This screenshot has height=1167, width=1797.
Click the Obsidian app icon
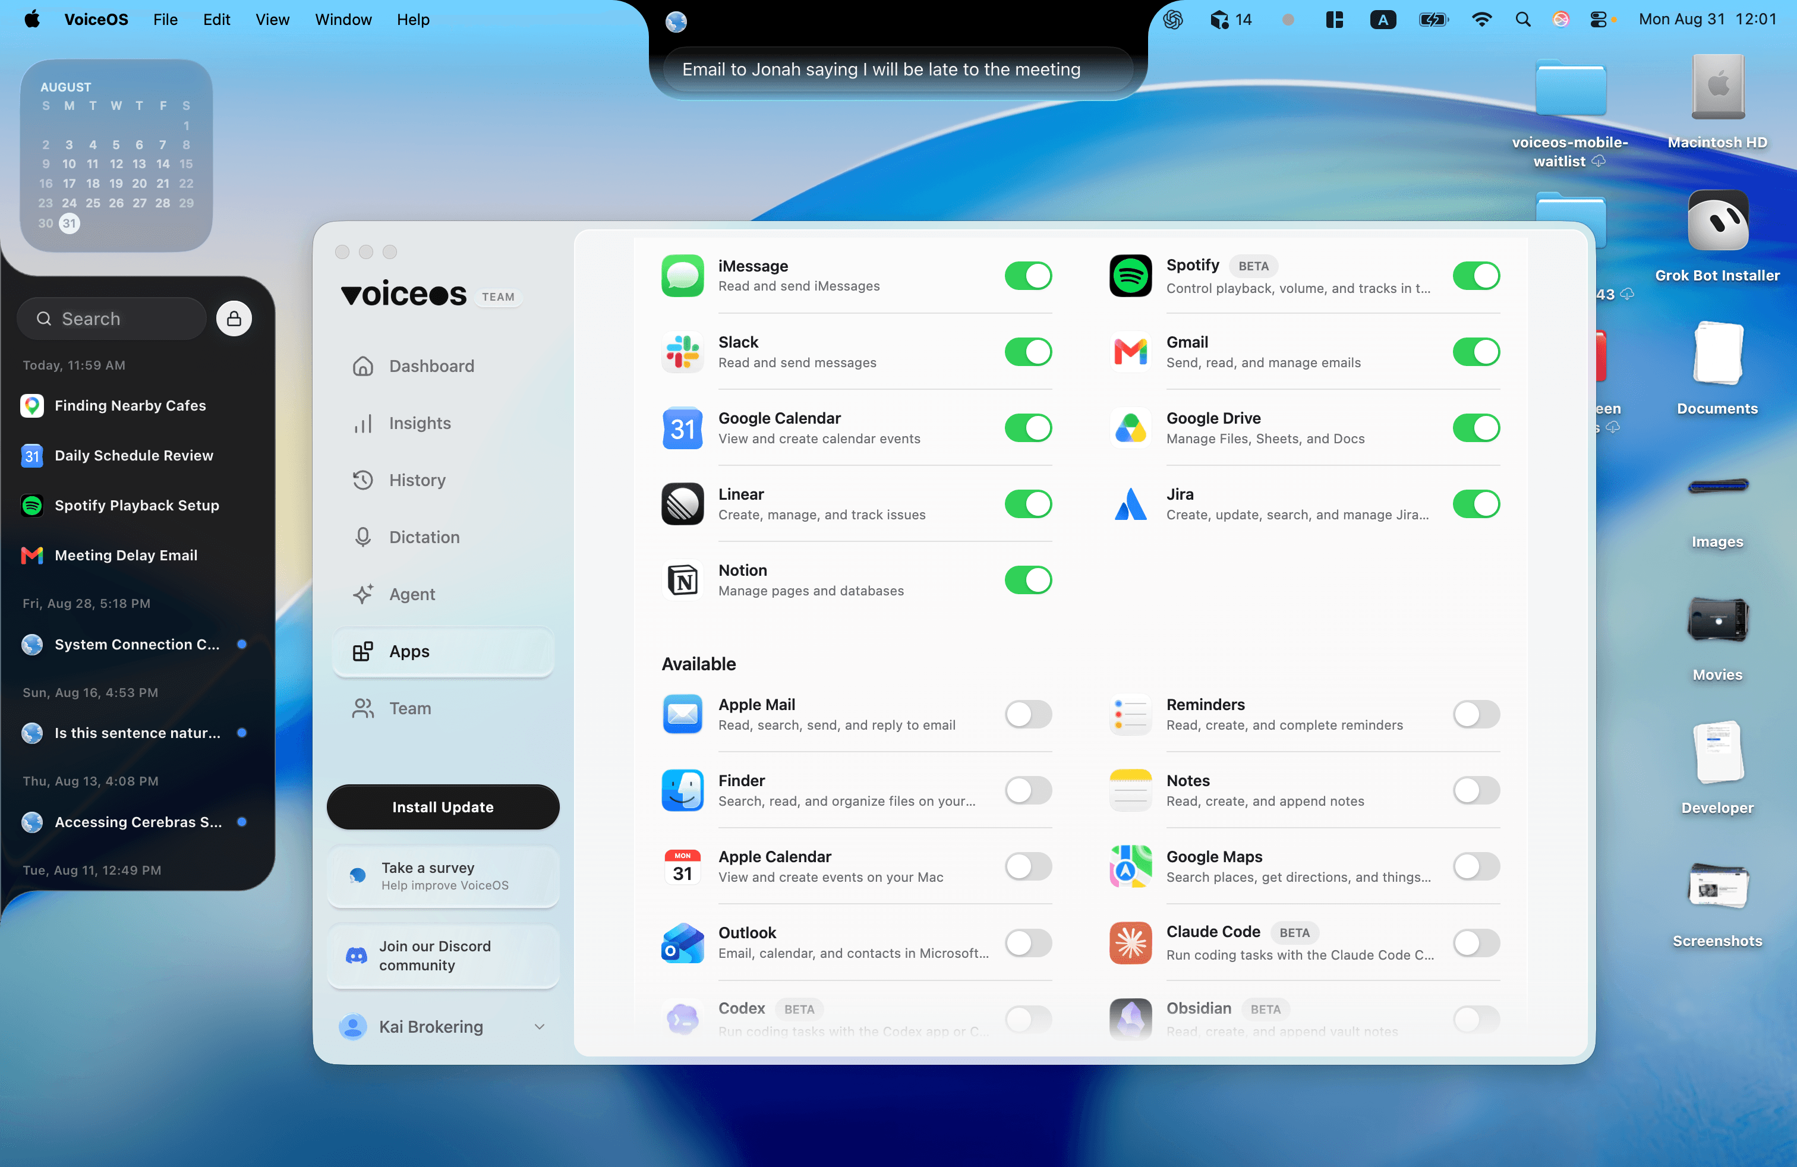coord(1130,1019)
